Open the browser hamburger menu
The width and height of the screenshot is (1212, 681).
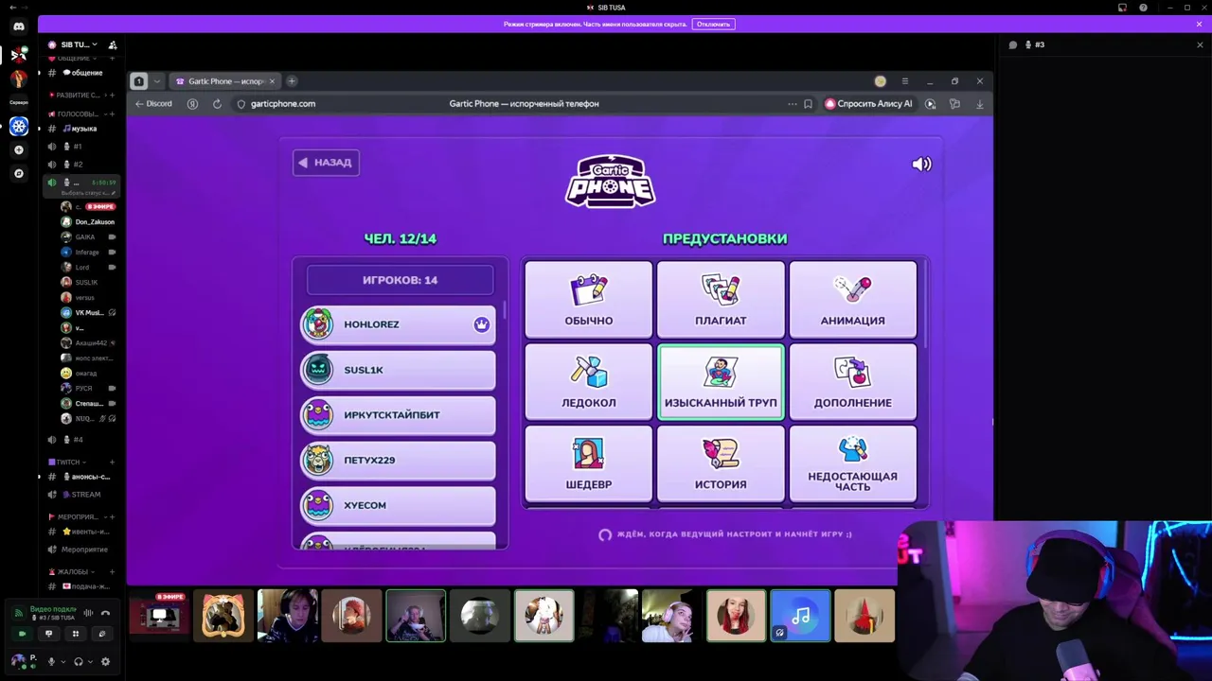coord(904,81)
